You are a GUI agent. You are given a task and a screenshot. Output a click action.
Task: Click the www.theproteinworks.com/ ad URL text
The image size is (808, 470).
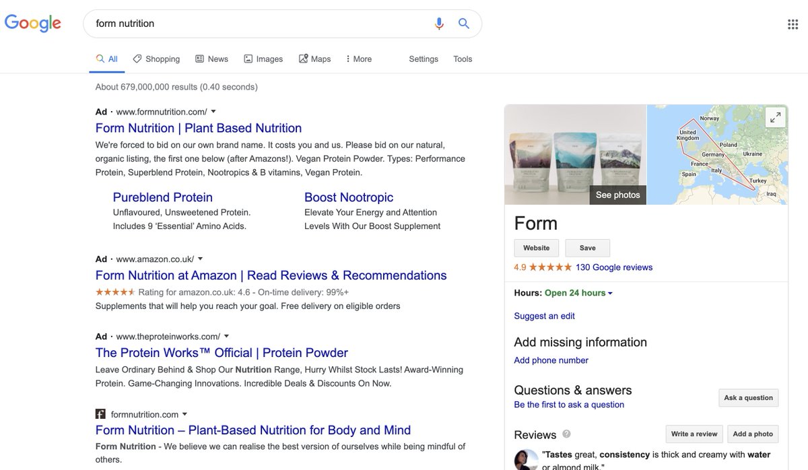(x=168, y=336)
